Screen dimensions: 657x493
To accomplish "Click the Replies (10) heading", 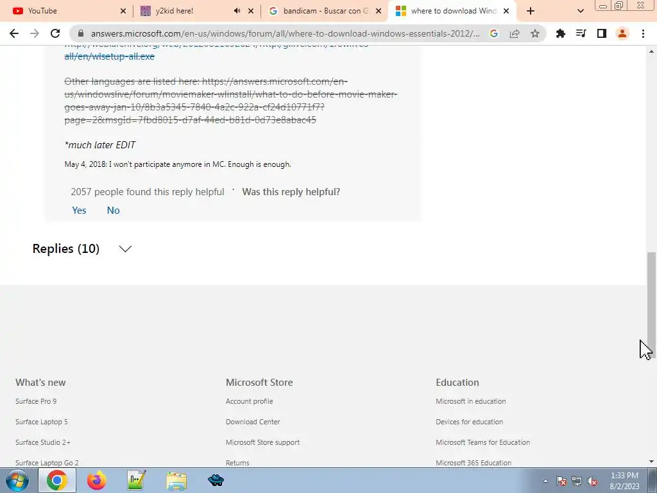I will coord(66,248).
